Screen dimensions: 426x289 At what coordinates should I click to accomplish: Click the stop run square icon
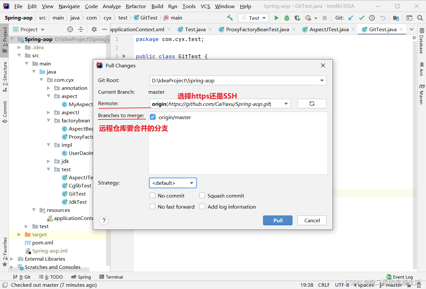click(325, 18)
